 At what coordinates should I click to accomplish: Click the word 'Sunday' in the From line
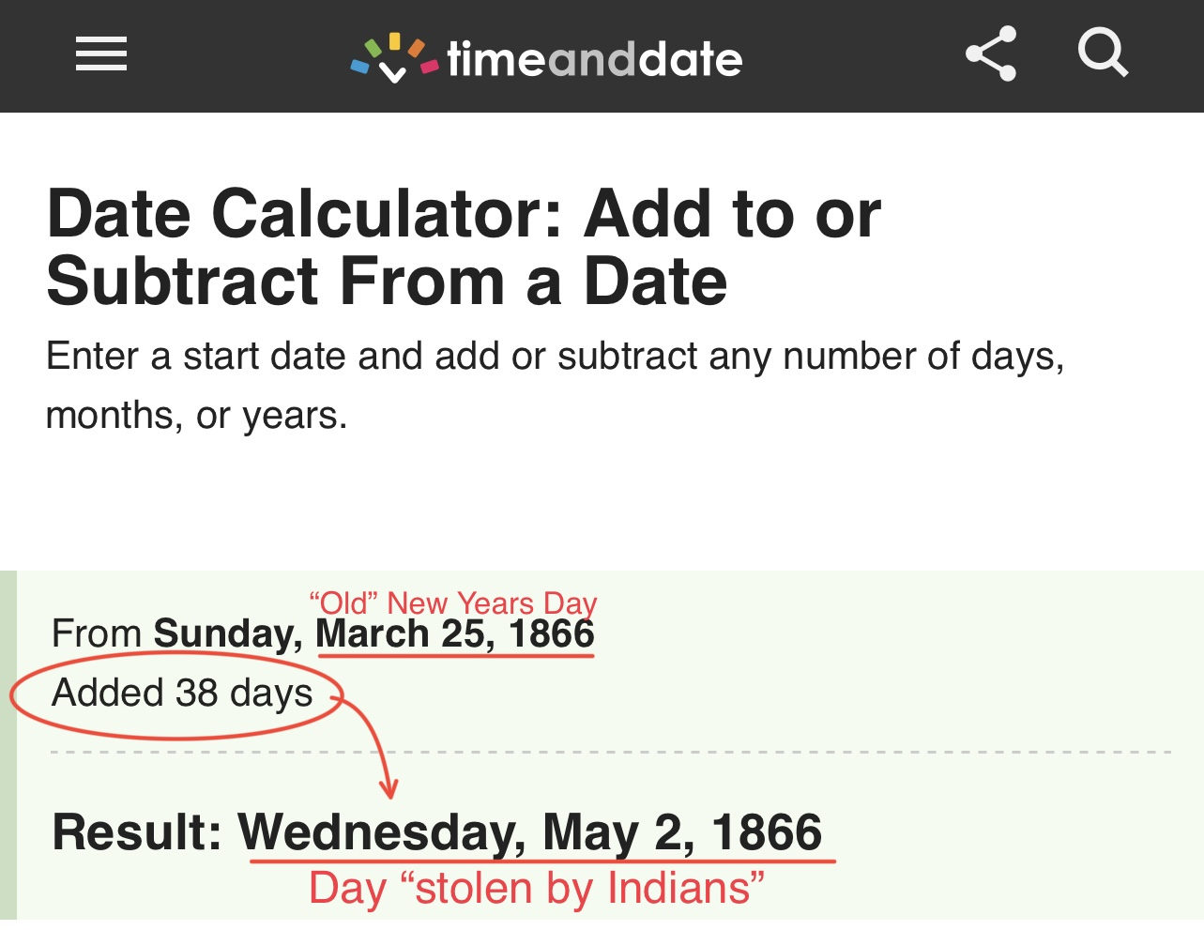tap(227, 634)
